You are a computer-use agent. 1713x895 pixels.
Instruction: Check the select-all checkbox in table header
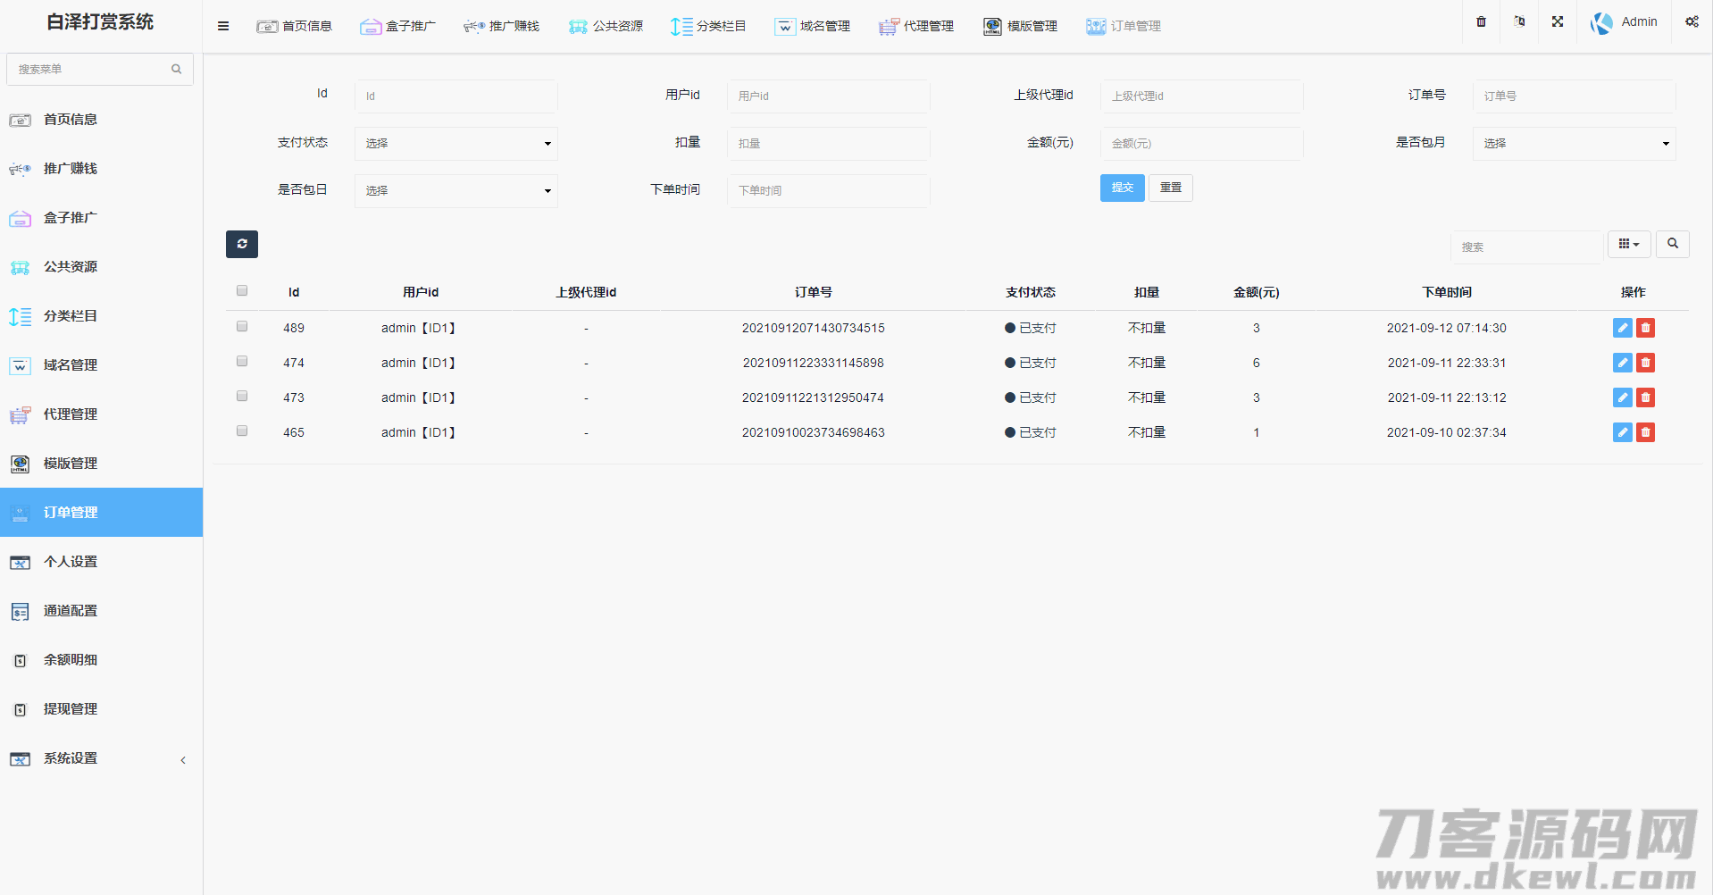click(242, 290)
